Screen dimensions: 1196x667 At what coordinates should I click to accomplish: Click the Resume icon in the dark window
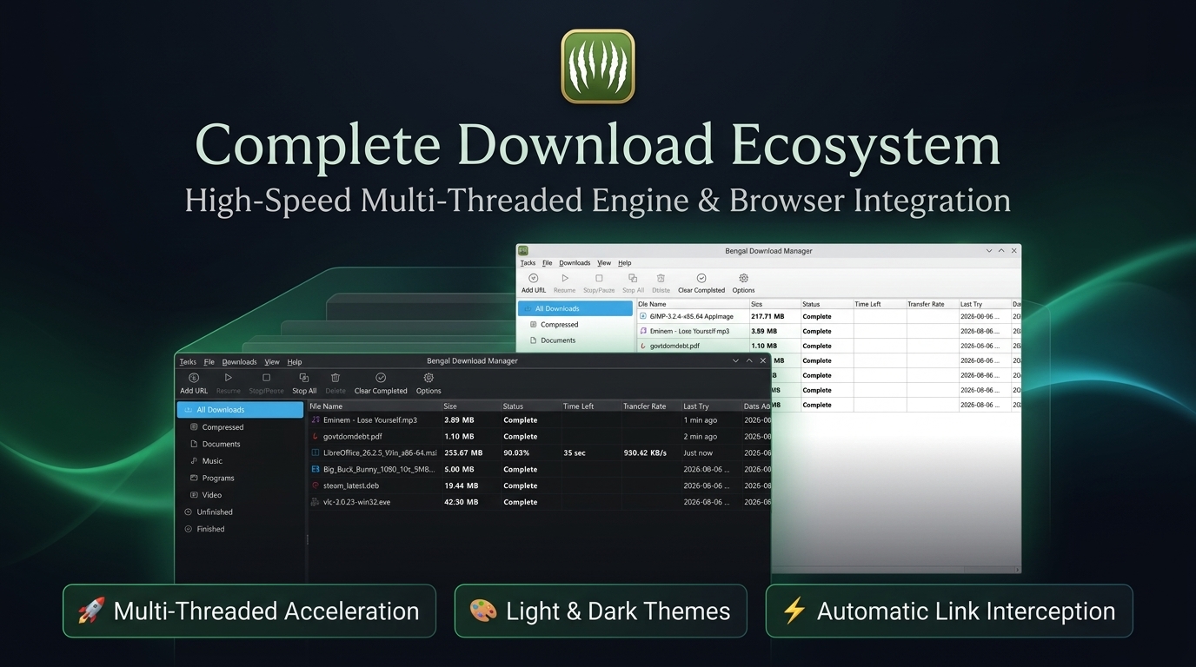click(229, 378)
